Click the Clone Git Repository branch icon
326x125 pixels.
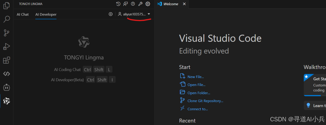point(182,100)
